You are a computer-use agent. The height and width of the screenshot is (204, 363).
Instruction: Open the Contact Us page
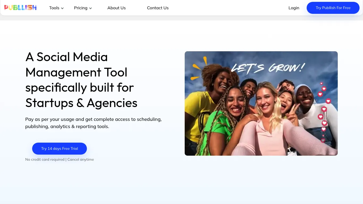[x=158, y=8]
